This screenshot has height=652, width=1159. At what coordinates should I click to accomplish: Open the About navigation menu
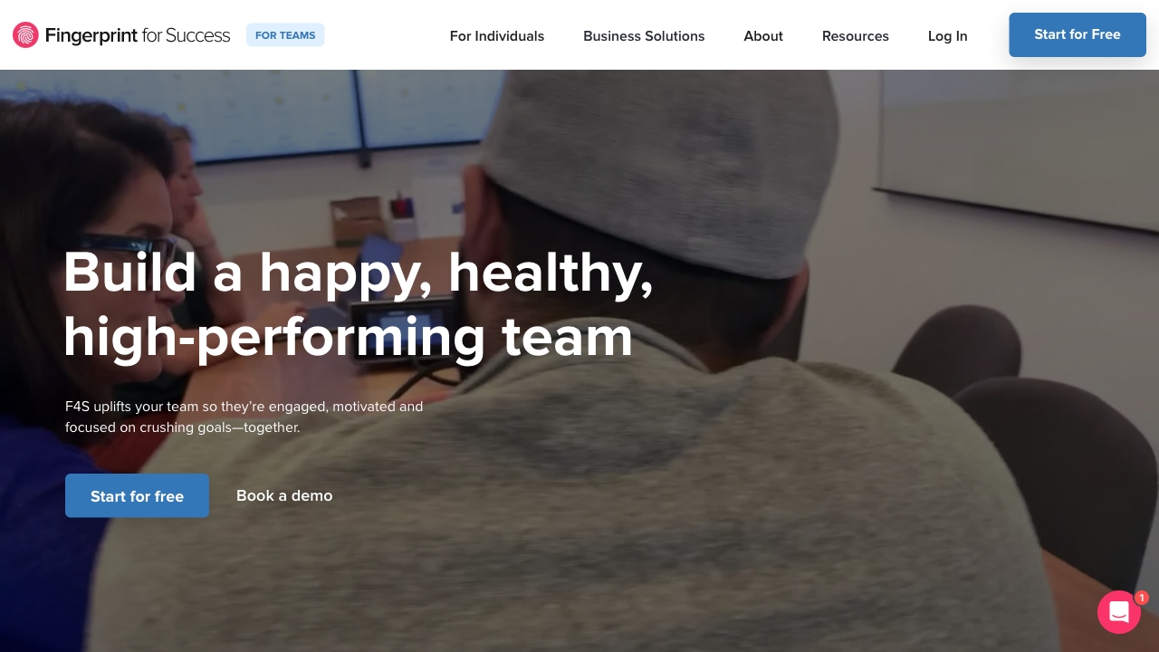(x=763, y=36)
